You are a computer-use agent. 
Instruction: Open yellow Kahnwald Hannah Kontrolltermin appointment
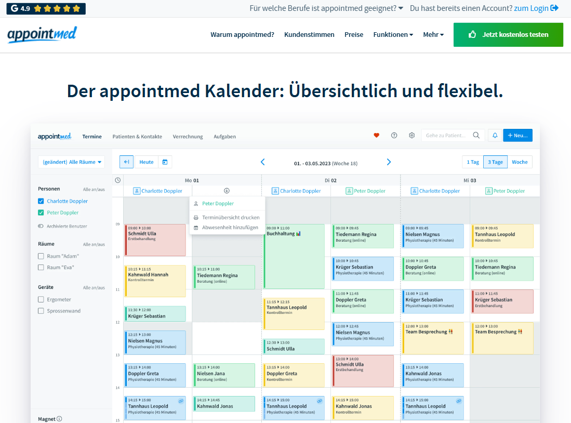155,281
